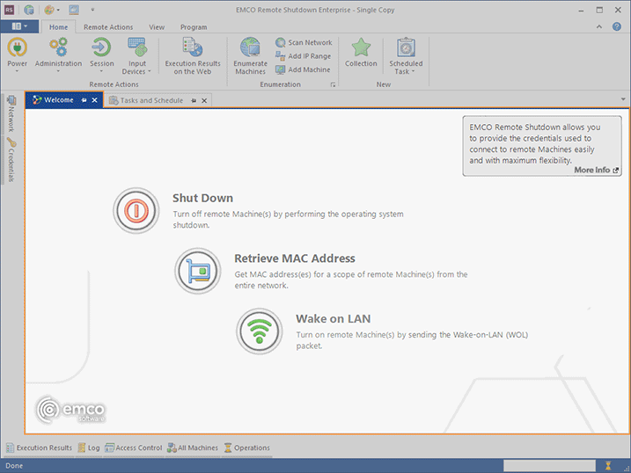Open the Power dropdown menu

point(18,58)
